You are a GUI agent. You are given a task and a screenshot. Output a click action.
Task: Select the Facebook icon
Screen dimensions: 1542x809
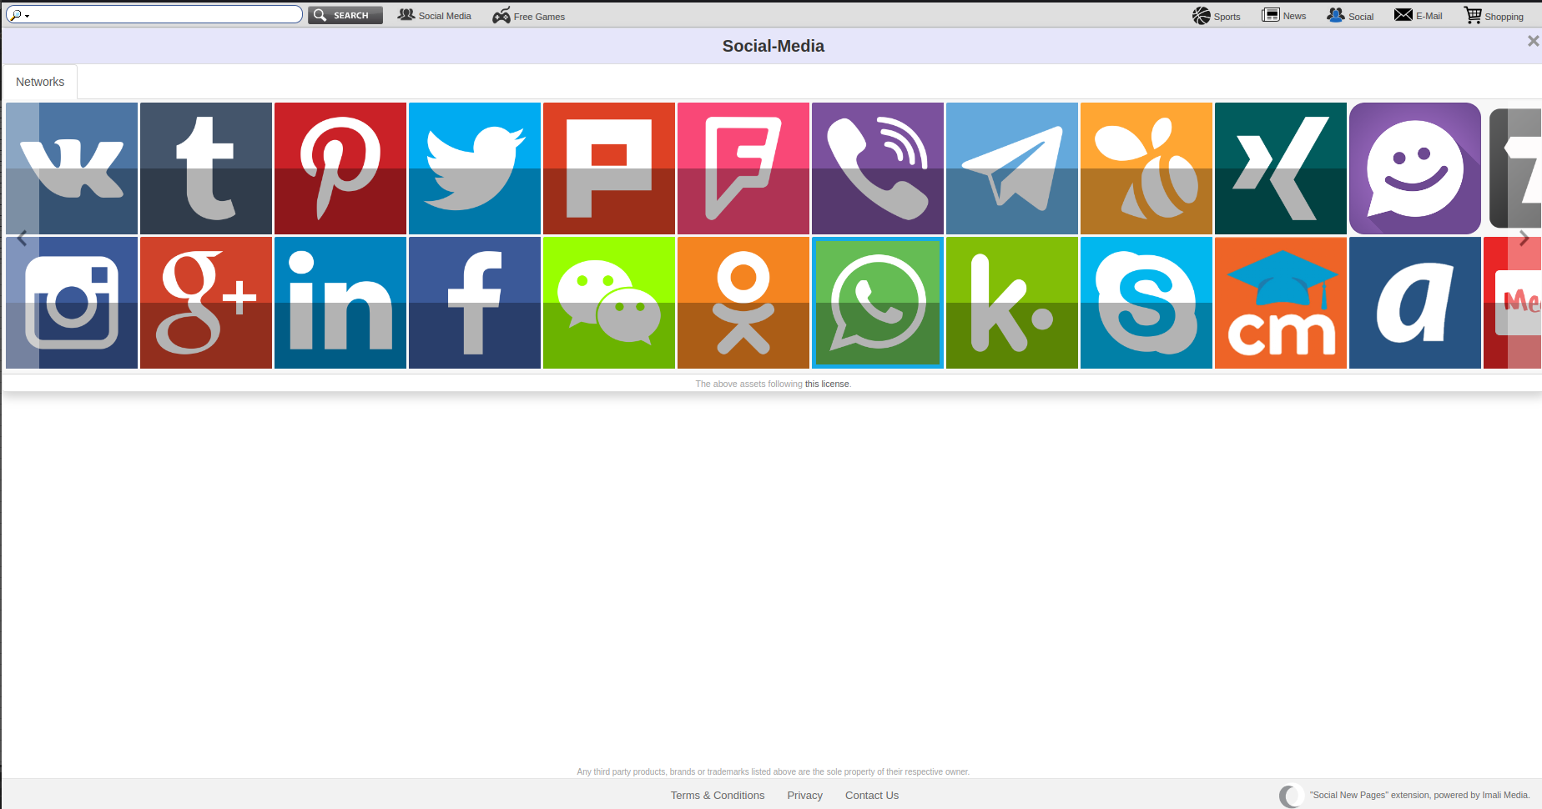(x=474, y=302)
